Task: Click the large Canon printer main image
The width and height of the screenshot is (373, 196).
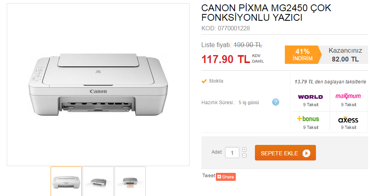Action: [98, 85]
